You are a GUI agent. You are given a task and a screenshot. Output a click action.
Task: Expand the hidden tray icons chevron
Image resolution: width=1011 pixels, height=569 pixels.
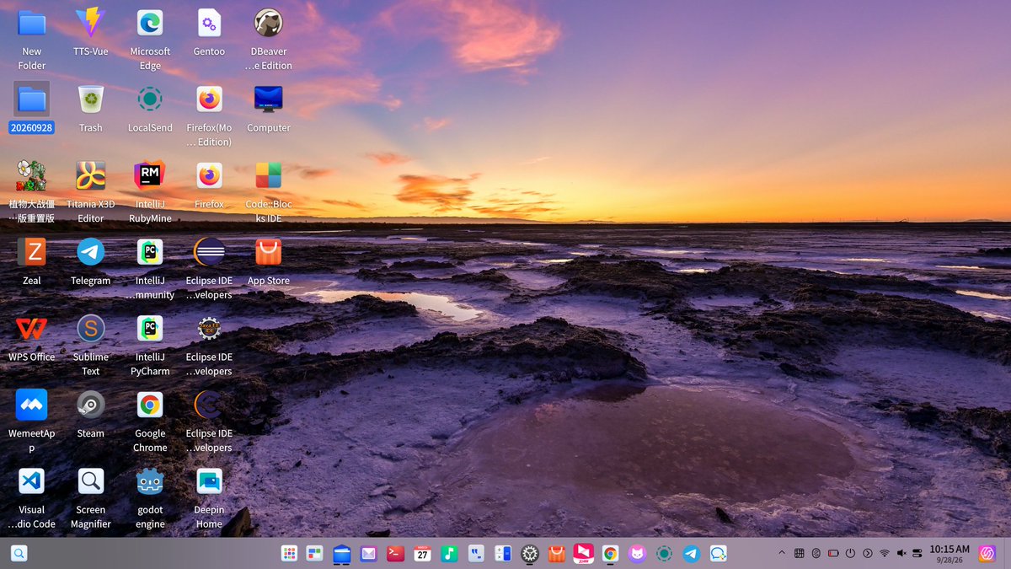coord(781,554)
